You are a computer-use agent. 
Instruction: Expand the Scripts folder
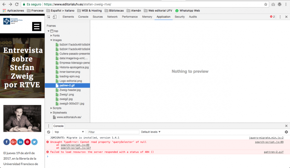tap(51, 108)
